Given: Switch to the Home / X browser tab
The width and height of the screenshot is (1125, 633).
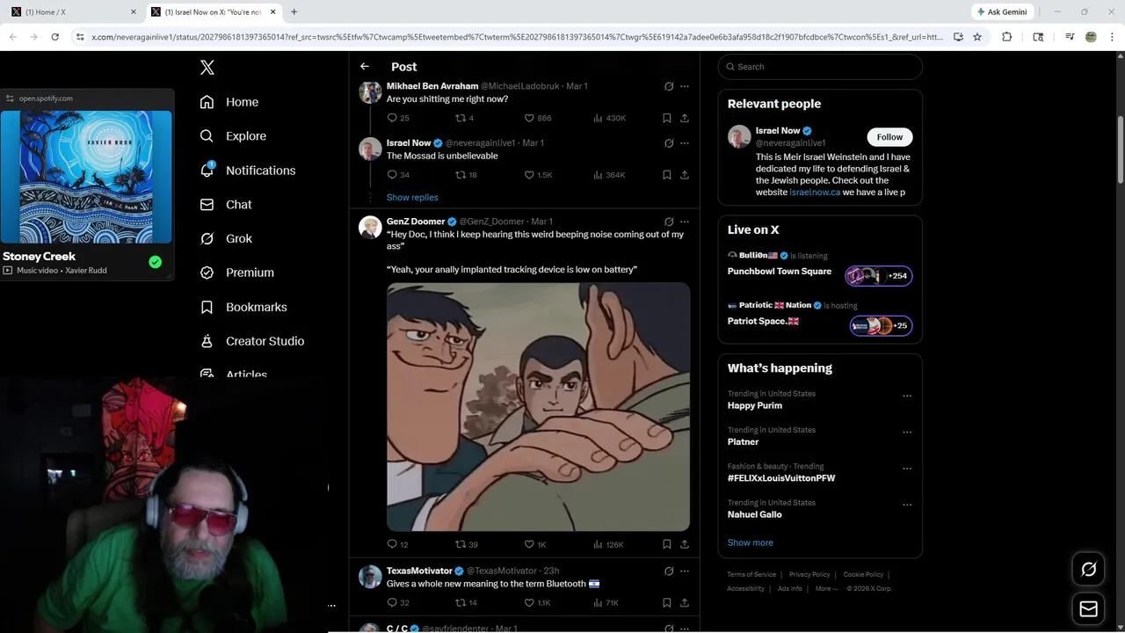Looking at the screenshot, I should point(73,11).
